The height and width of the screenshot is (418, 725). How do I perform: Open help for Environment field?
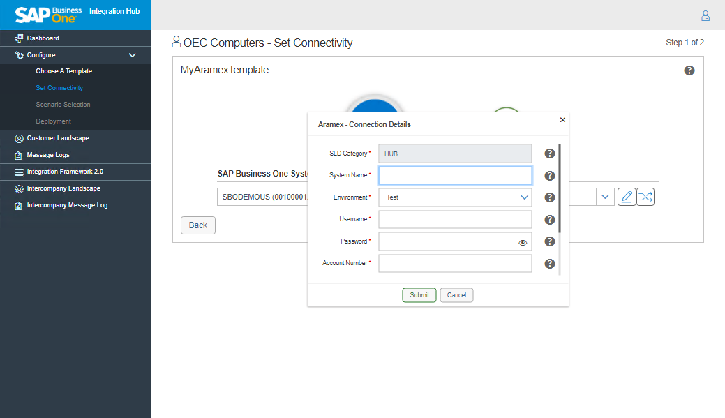(x=550, y=197)
